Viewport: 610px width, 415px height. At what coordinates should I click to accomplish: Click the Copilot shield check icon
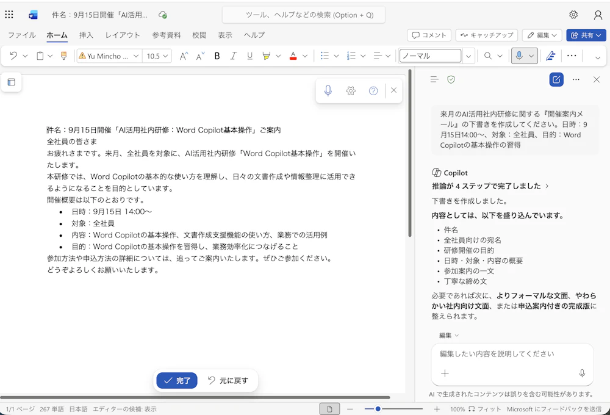coord(451,79)
